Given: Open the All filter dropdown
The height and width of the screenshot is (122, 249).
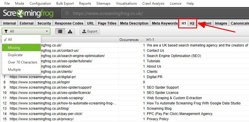Looking at the screenshot, I should (x=26, y=31).
